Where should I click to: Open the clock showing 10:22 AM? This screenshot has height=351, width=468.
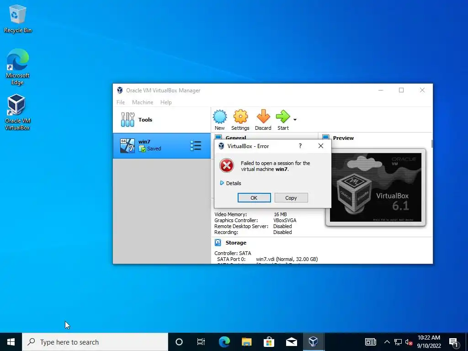click(x=429, y=342)
